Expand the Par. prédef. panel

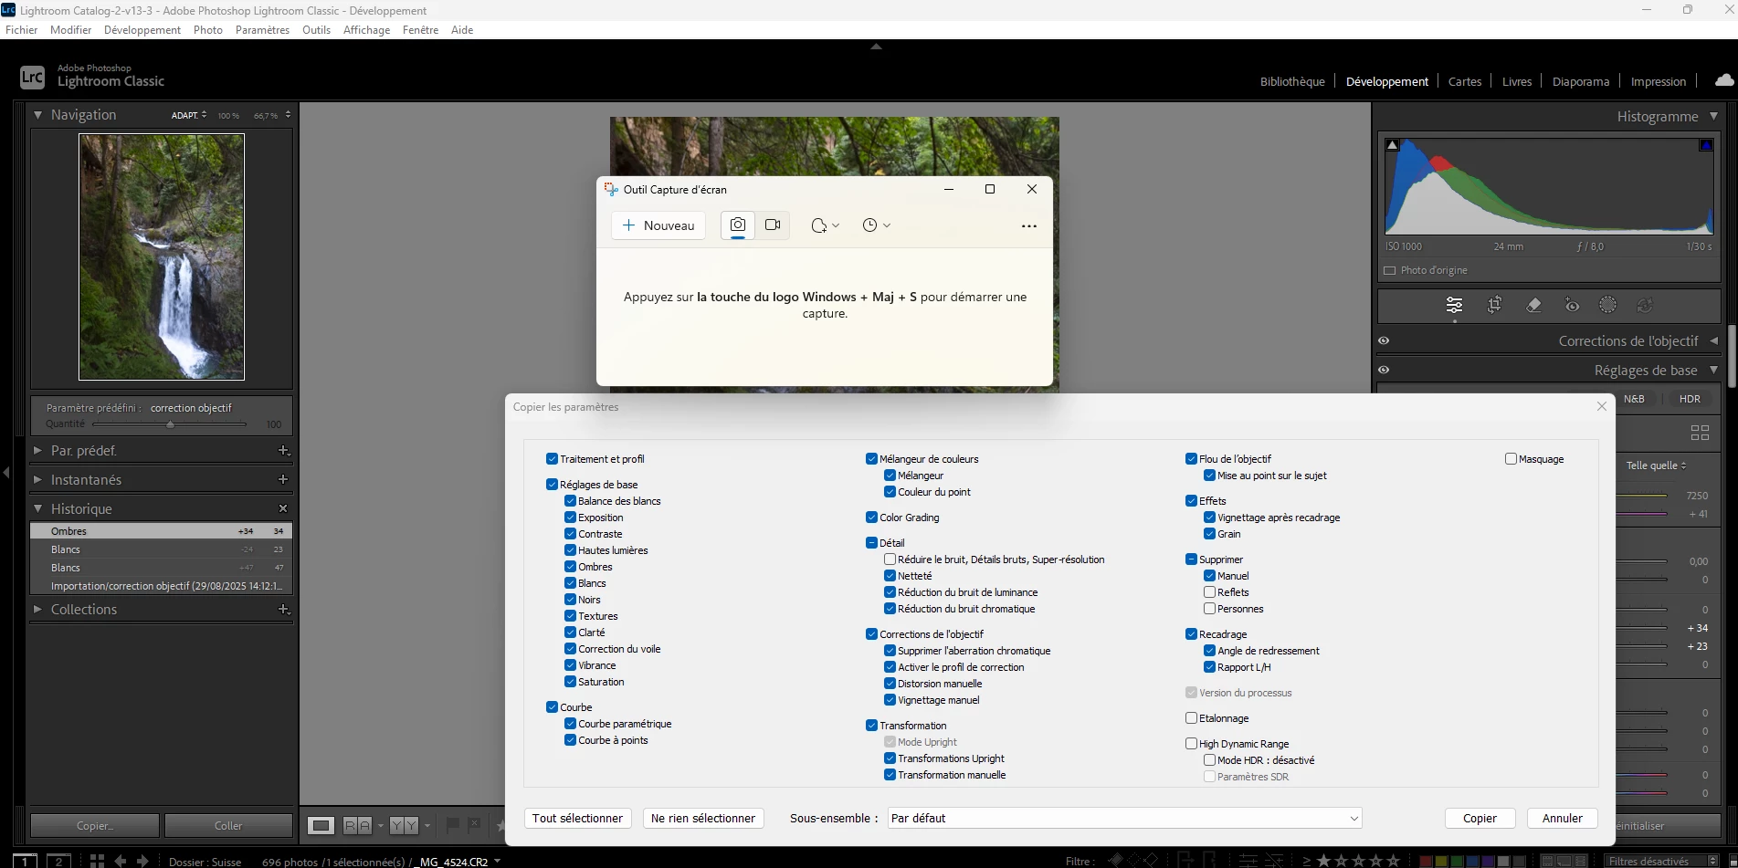[37, 451]
